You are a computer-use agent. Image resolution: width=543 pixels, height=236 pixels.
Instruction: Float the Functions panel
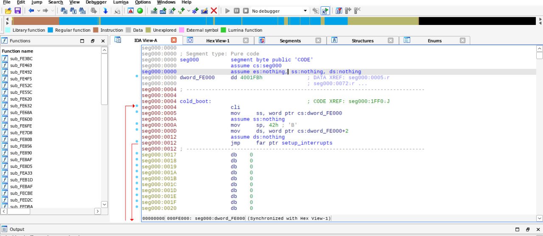point(92,41)
